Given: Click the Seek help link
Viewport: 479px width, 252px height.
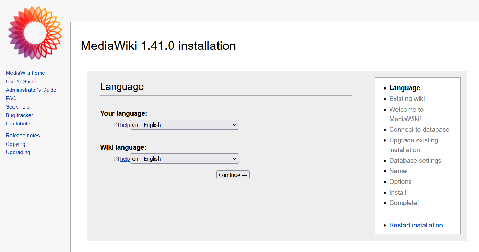Looking at the screenshot, I should [x=18, y=107].
